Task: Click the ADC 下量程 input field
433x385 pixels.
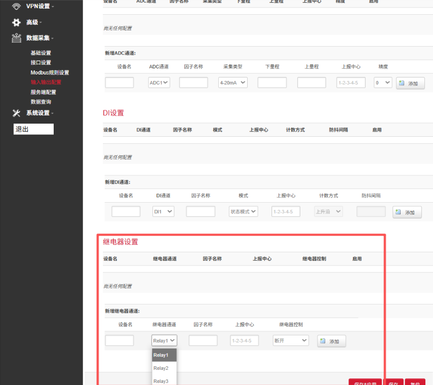Action: click(x=272, y=83)
